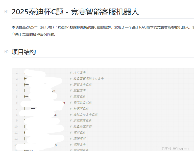Select the comment # 示例数据目录
The width and height of the screenshot is (194, 152).
81,120
